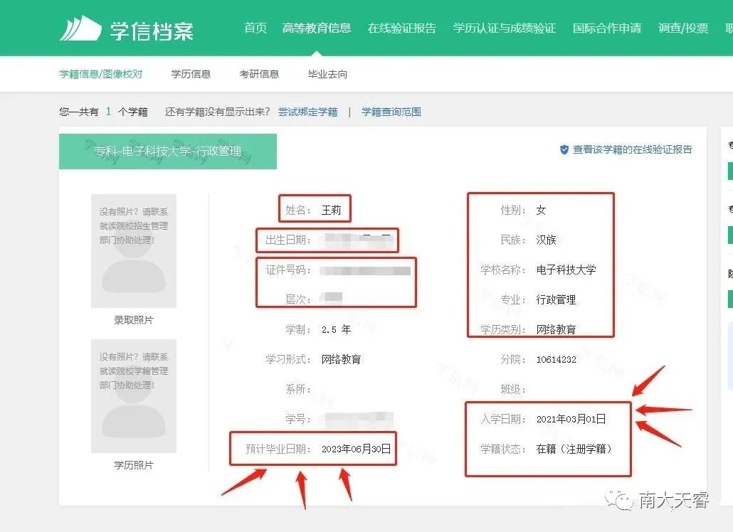The image size is (733, 532).
Task: Click the 学历照片 caption text
Action: pos(134,466)
